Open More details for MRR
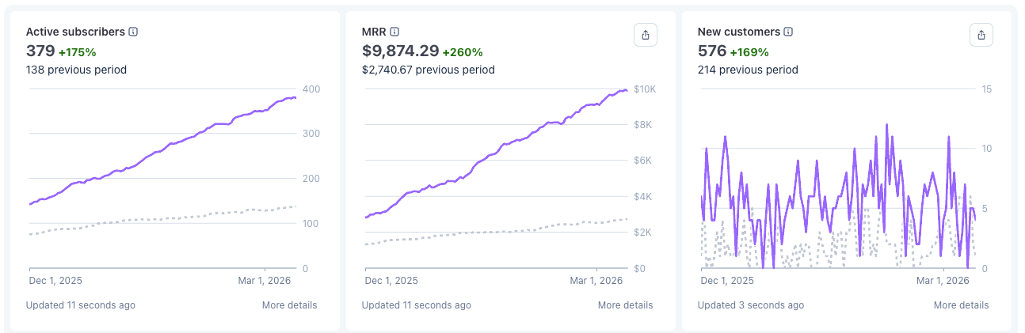Image resolution: width=1025 pixels, height=333 pixels. (625, 305)
